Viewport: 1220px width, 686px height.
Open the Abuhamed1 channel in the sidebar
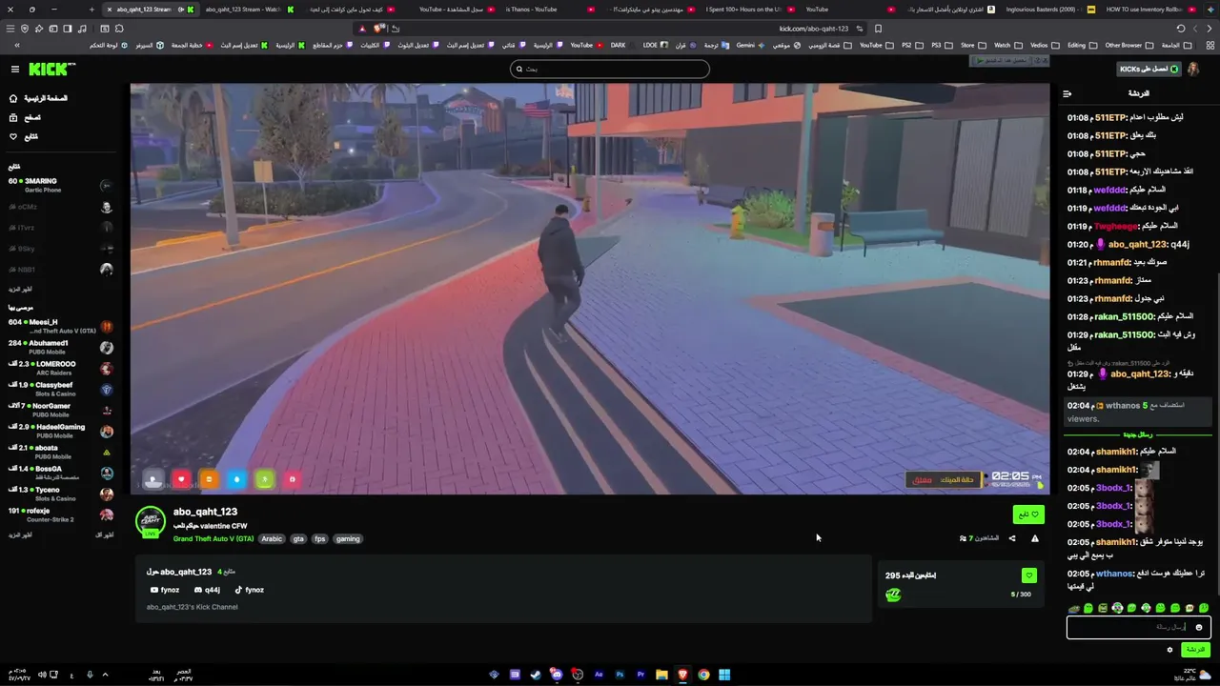click(x=59, y=347)
